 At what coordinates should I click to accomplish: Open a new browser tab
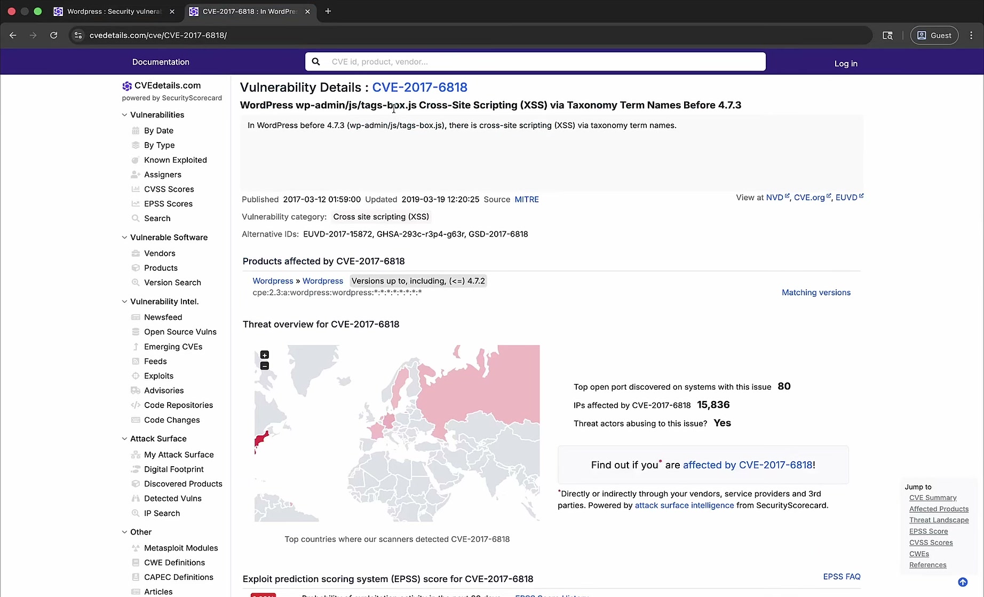328,11
